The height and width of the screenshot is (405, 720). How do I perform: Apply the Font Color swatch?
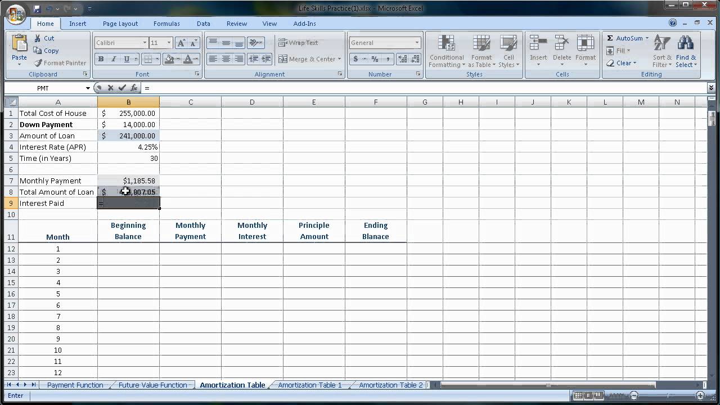click(188, 58)
